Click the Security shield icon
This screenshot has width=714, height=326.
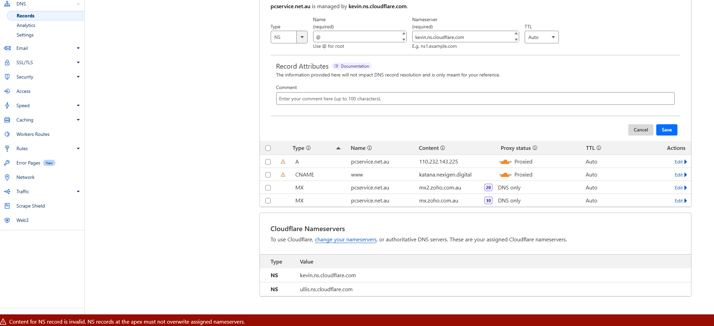pyautogui.click(x=7, y=77)
